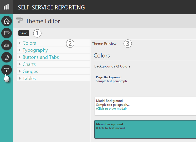196x147 pixels.
Task: Open the chart document sidebar icon
Action: coord(7,57)
